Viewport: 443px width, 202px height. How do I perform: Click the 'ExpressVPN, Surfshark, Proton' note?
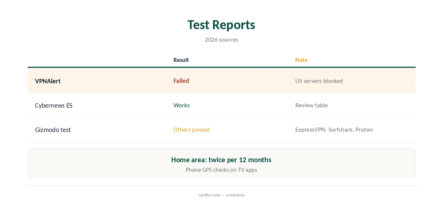pyautogui.click(x=334, y=129)
